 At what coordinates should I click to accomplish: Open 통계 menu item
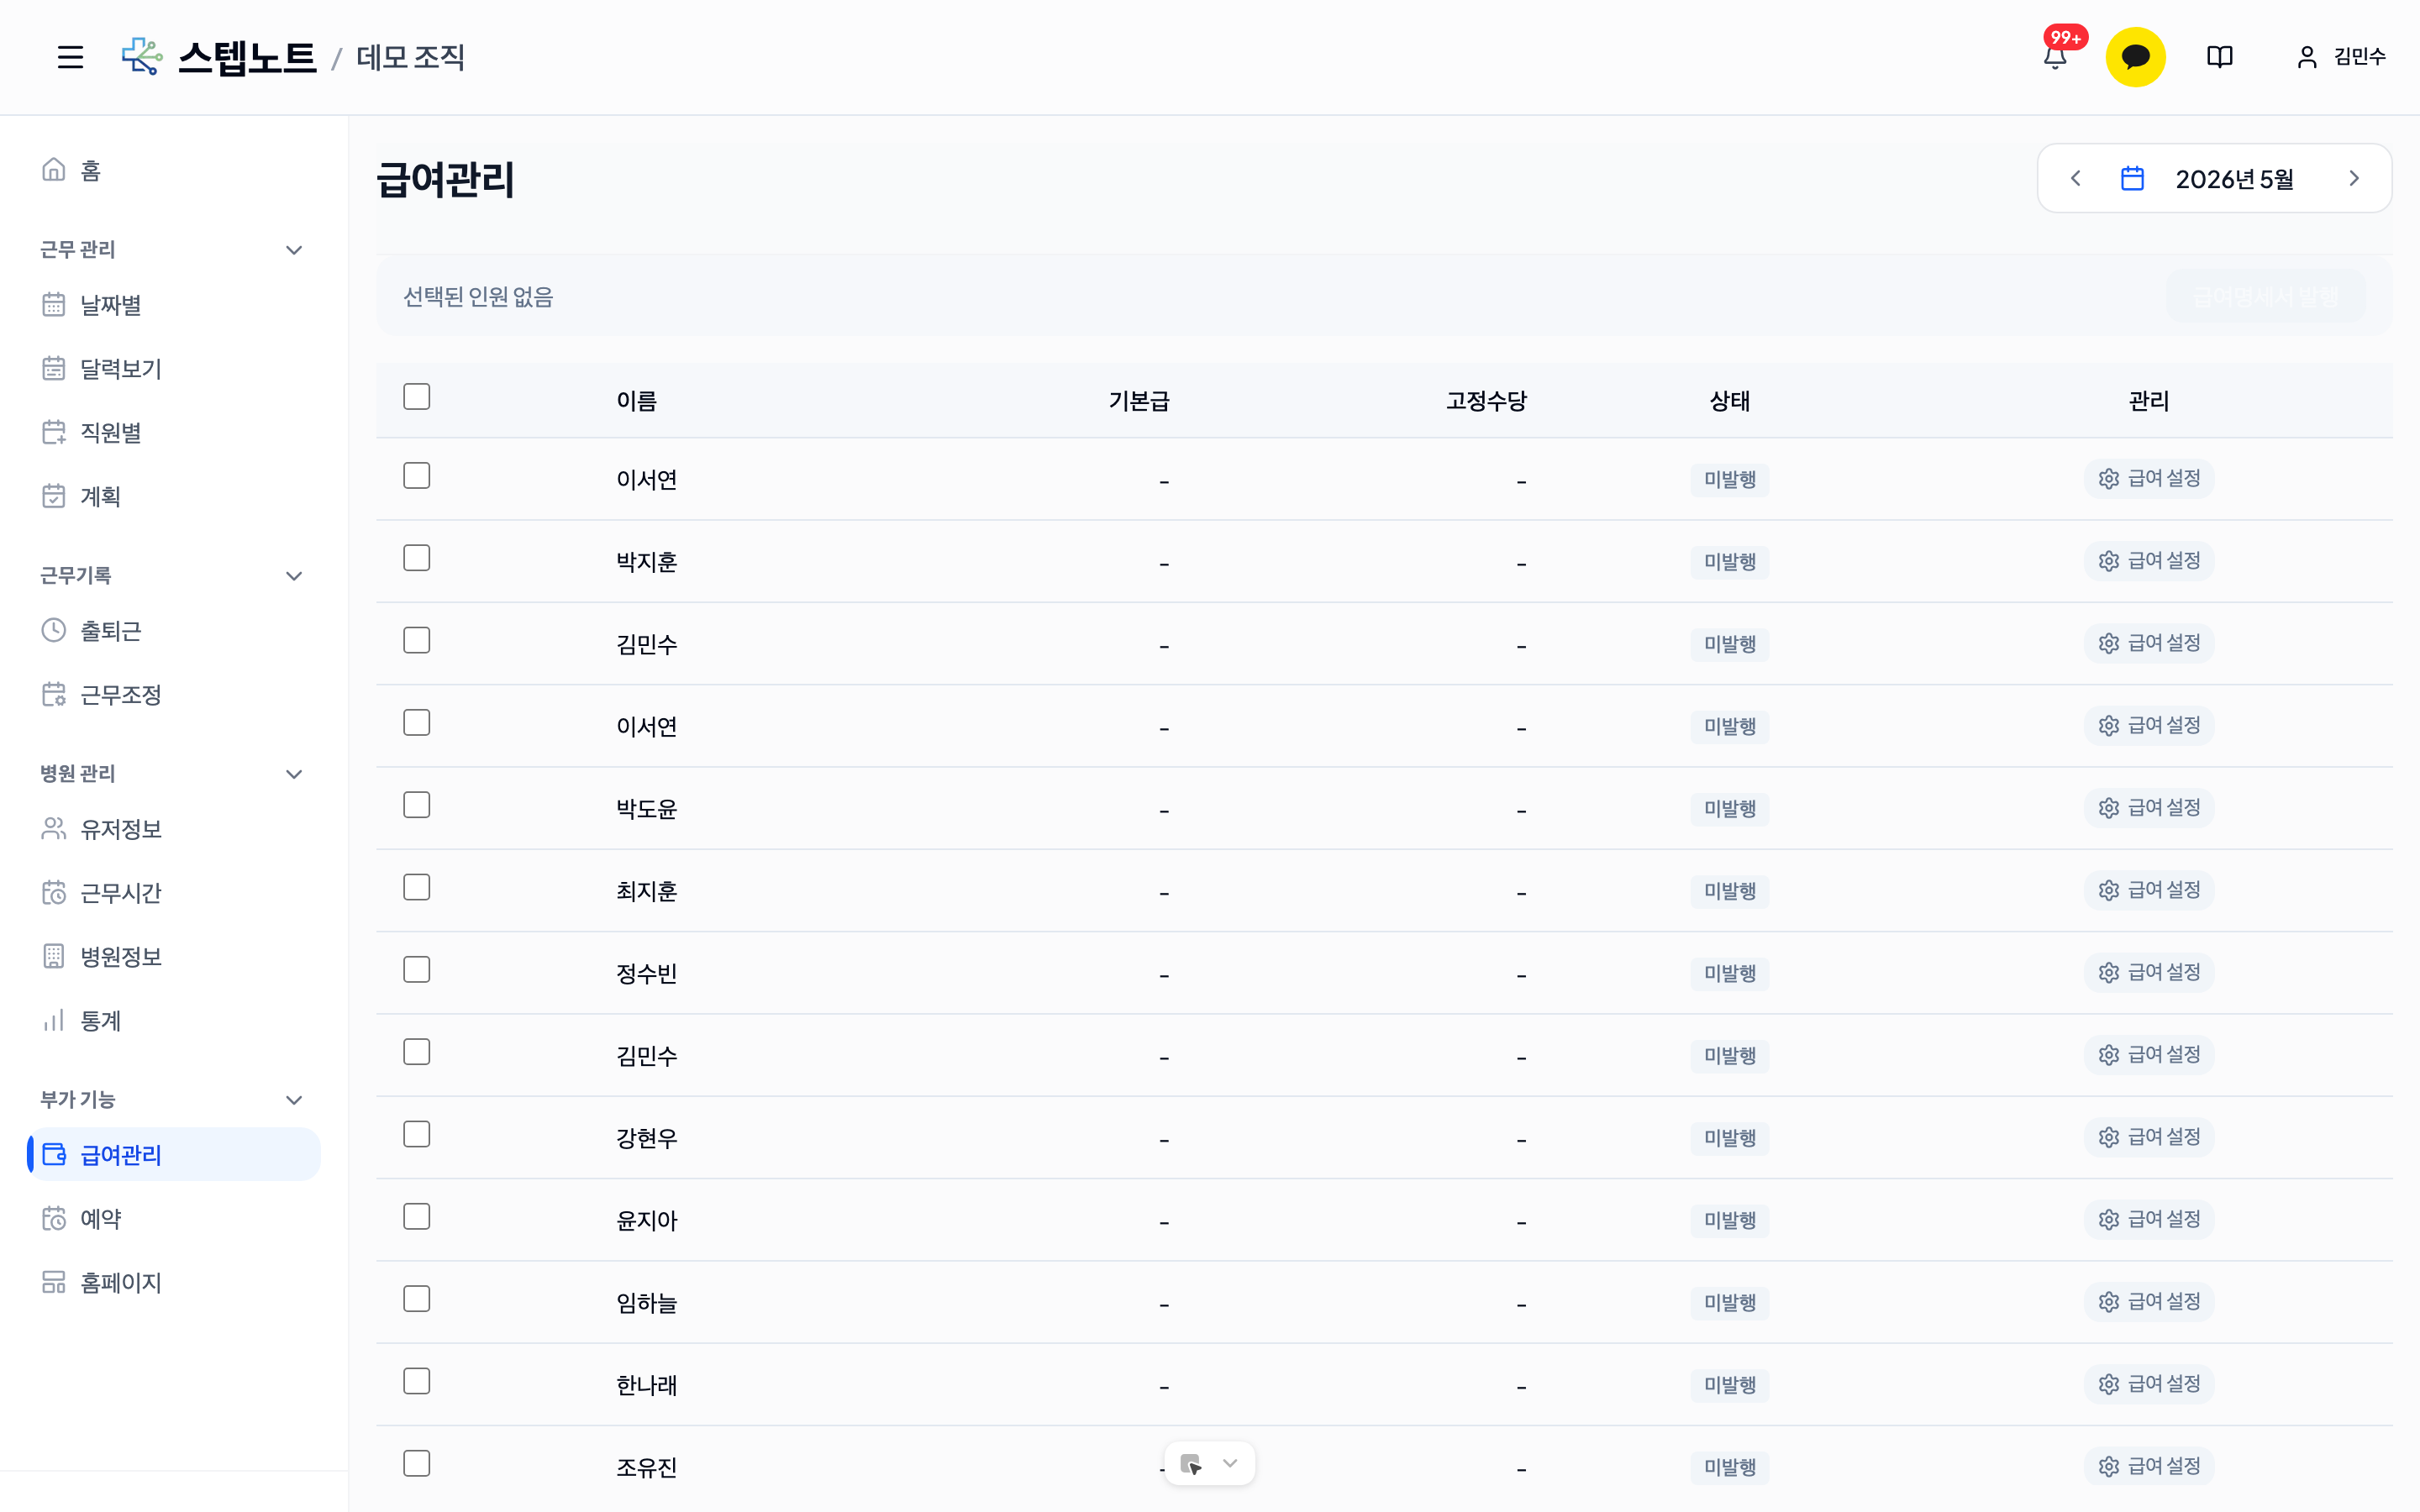pos(174,1020)
